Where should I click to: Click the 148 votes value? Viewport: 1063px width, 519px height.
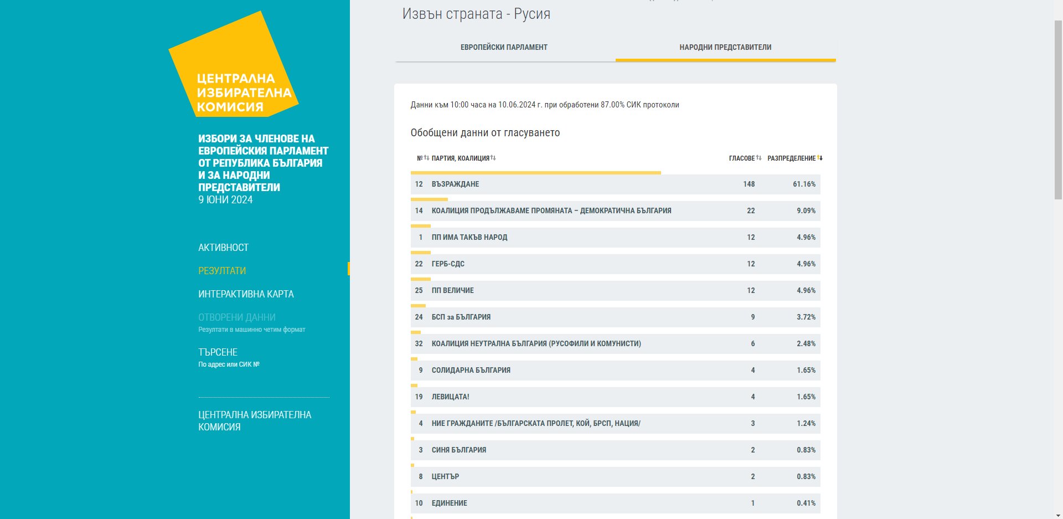click(749, 184)
